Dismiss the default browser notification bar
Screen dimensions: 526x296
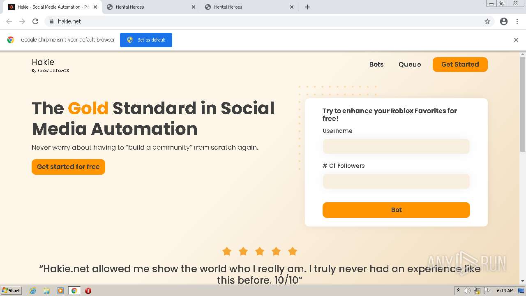click(x=516, y=40)
